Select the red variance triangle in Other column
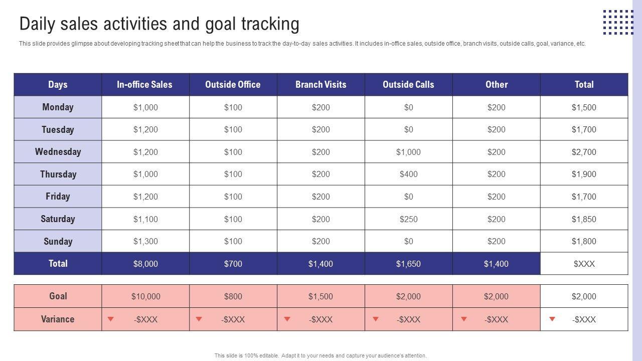 pos(464,319)
